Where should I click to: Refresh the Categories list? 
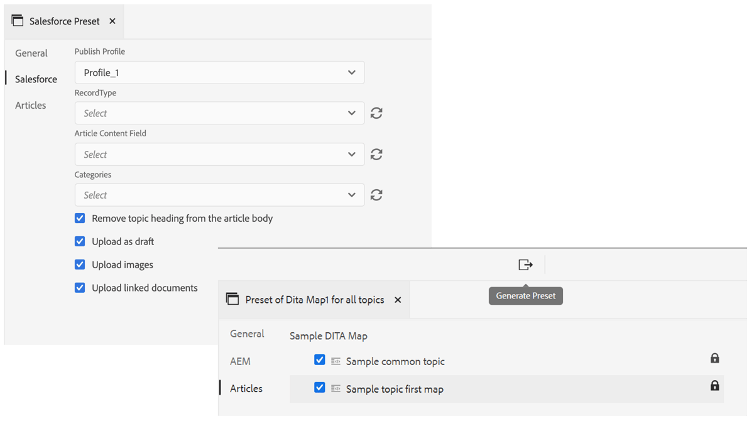click(376, 195)
